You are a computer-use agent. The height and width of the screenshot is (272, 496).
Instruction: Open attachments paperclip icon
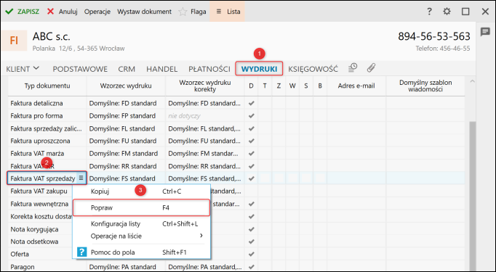tap(371, 67)
